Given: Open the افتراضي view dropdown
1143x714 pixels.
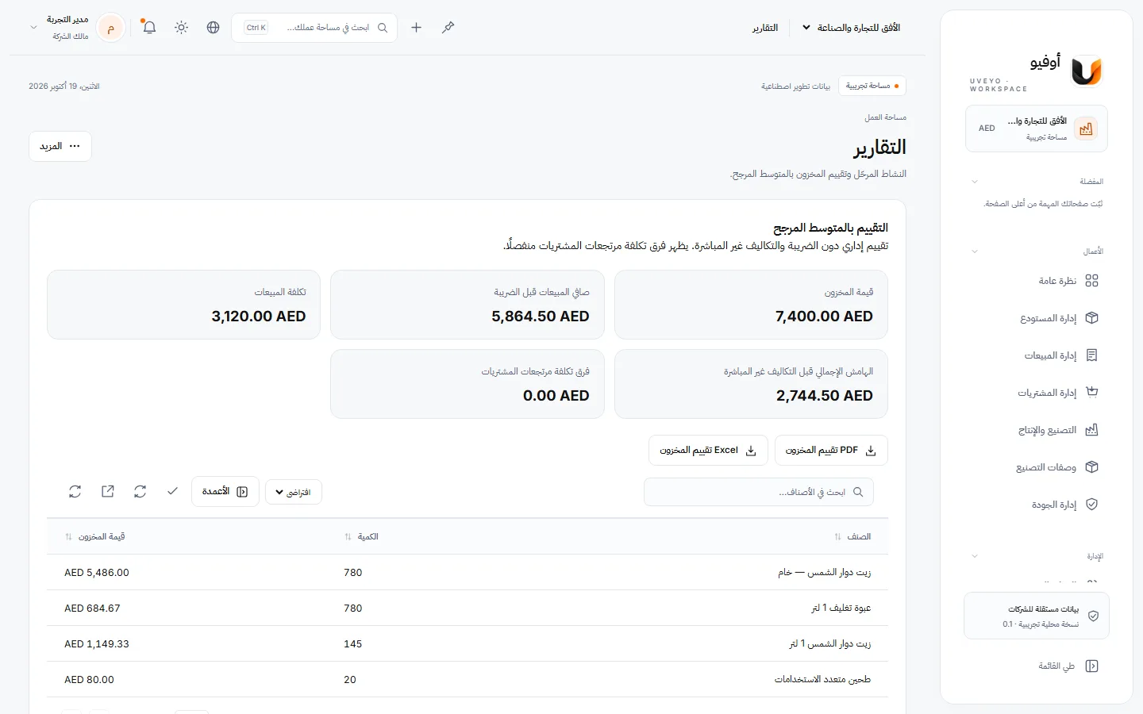Looking at the screenshot, I should (x=294, y=493).
